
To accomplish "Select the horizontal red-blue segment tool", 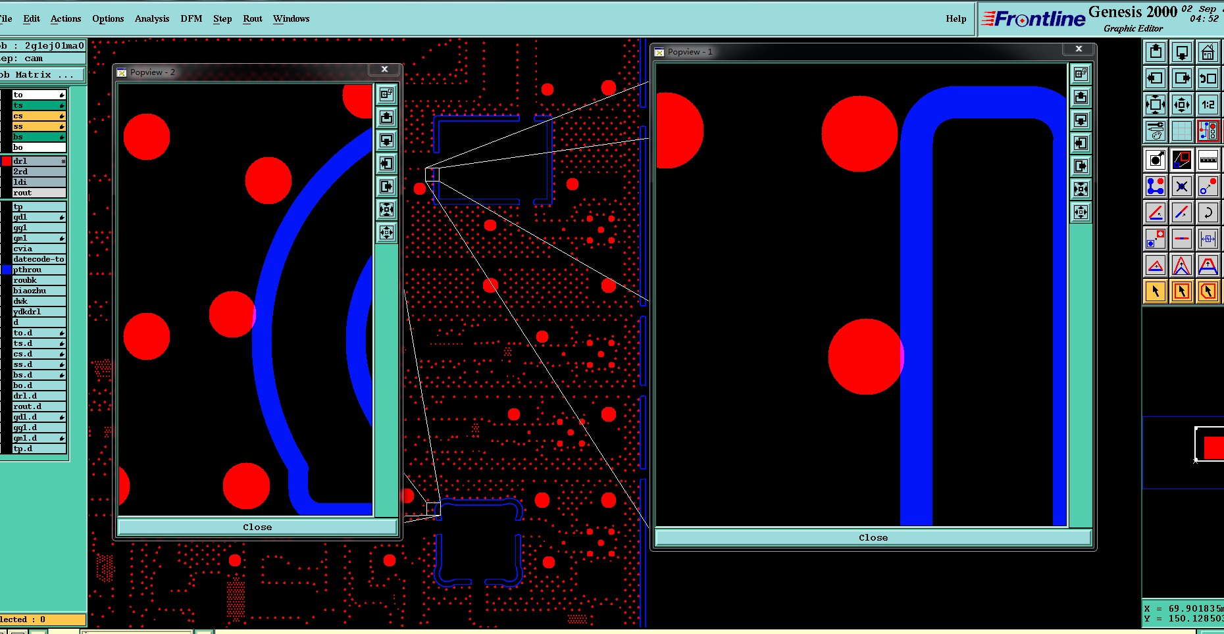I will (x=1182, y=239).
